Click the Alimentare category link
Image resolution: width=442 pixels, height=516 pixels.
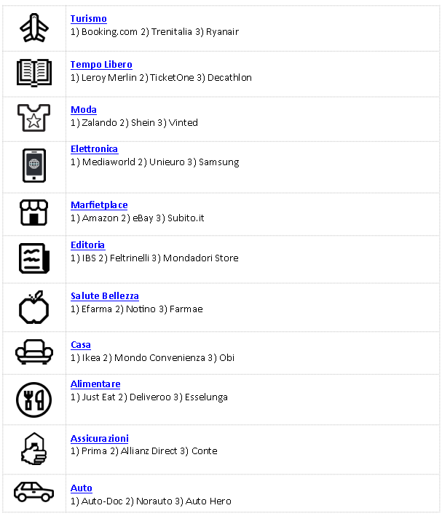tap(95, 384)
